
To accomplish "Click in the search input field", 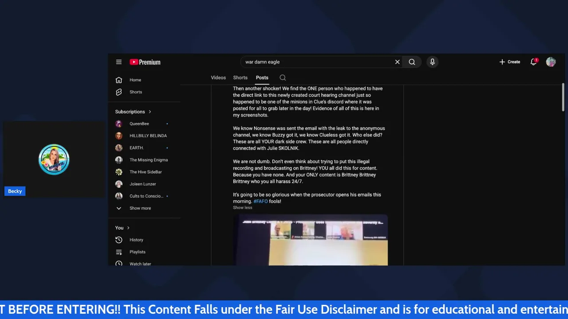I will (x=318, y=62).
